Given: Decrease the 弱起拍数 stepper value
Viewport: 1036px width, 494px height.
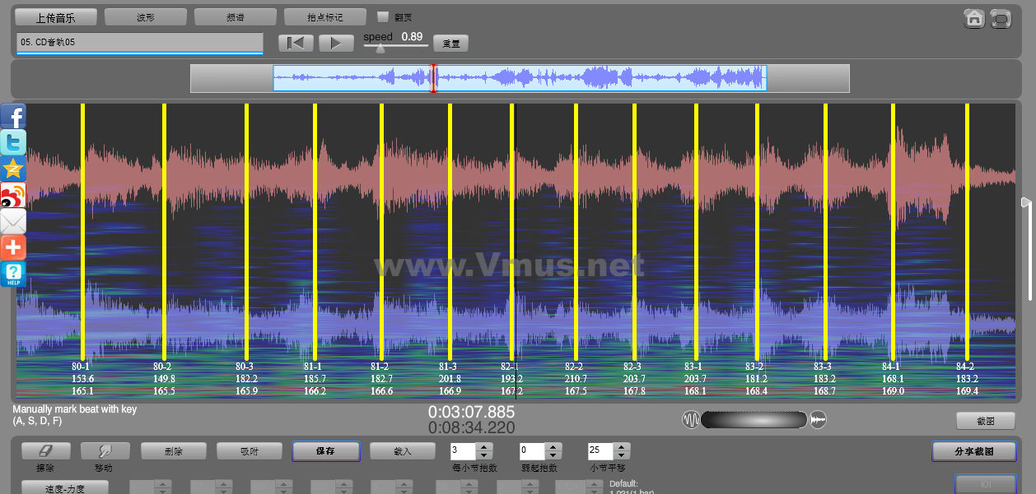Looking at the screenshot, I should tap(553, 455).
